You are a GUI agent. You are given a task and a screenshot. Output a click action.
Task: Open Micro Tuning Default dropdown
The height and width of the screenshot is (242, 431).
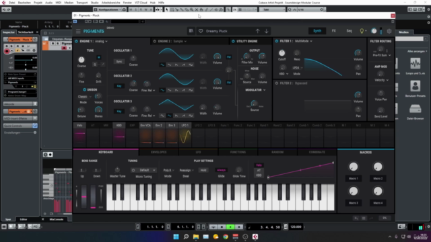tap(143, 170)
